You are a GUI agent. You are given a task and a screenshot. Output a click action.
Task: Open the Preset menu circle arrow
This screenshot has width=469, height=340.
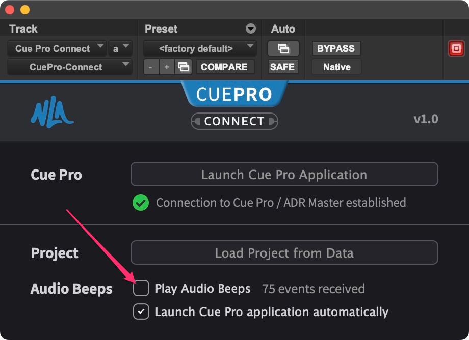[251, 29]
